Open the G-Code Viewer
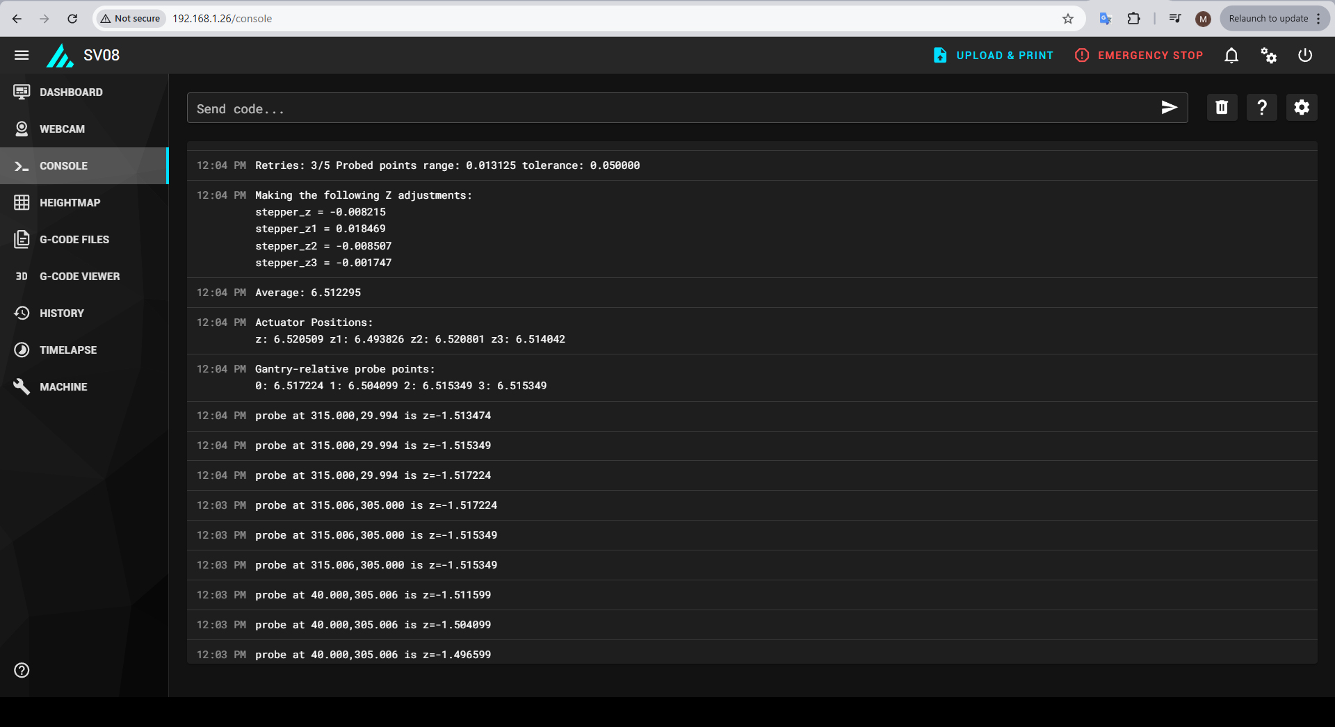This screenshot has width=1335, height=727. point(79,277)
